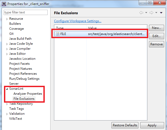The image size is (167, 130).
Task: Select the Task Repository item
Action: click(21, 104)
